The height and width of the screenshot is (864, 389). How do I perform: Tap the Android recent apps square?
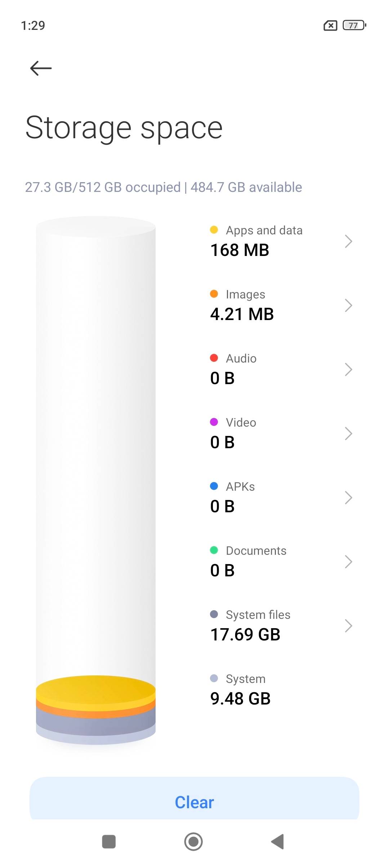coord(109,842)
